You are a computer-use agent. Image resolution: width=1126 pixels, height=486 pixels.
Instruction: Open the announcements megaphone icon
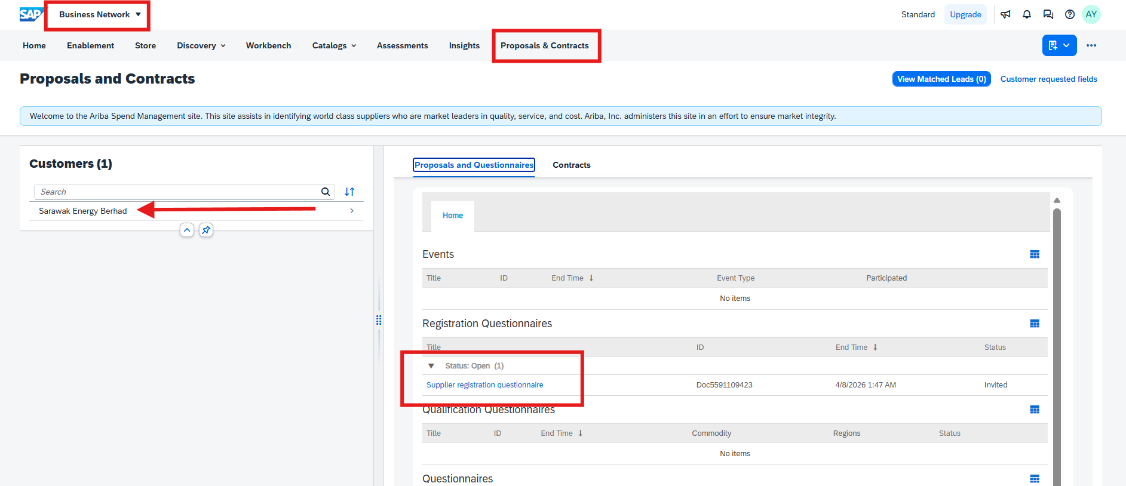pyautogui.click(x=1006, y=14)
